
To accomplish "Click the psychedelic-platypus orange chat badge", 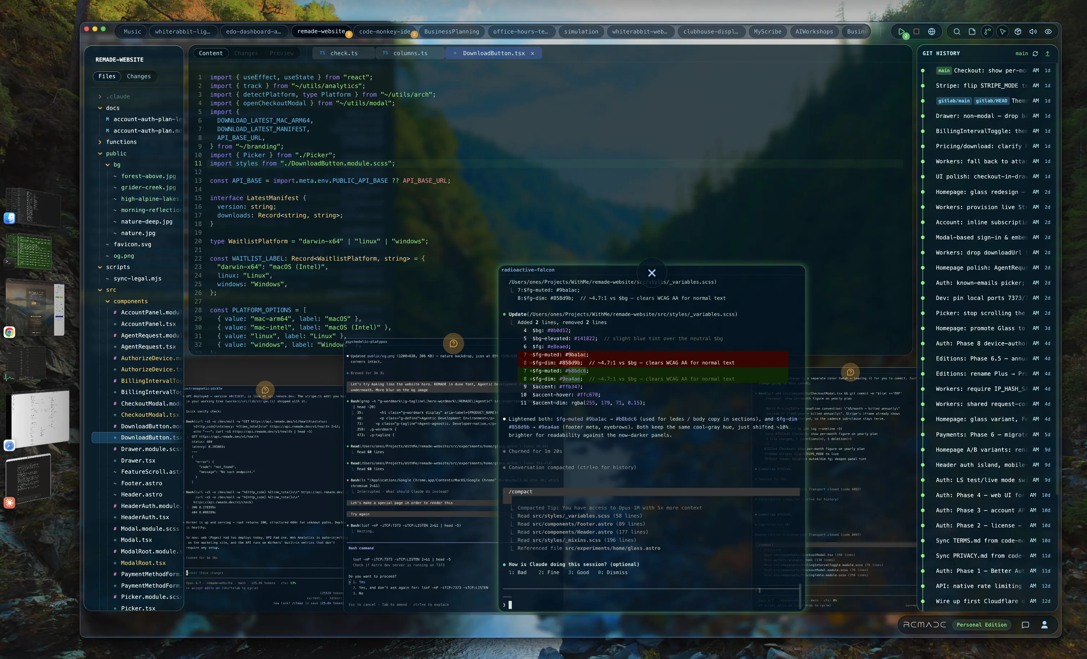I will coord(453,344).
